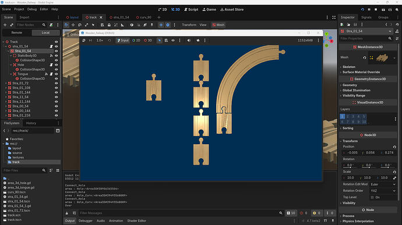The image size is (402, 225).
Task: Open the Transform menu in the viewport toolbar
Action: coord(189,25)
